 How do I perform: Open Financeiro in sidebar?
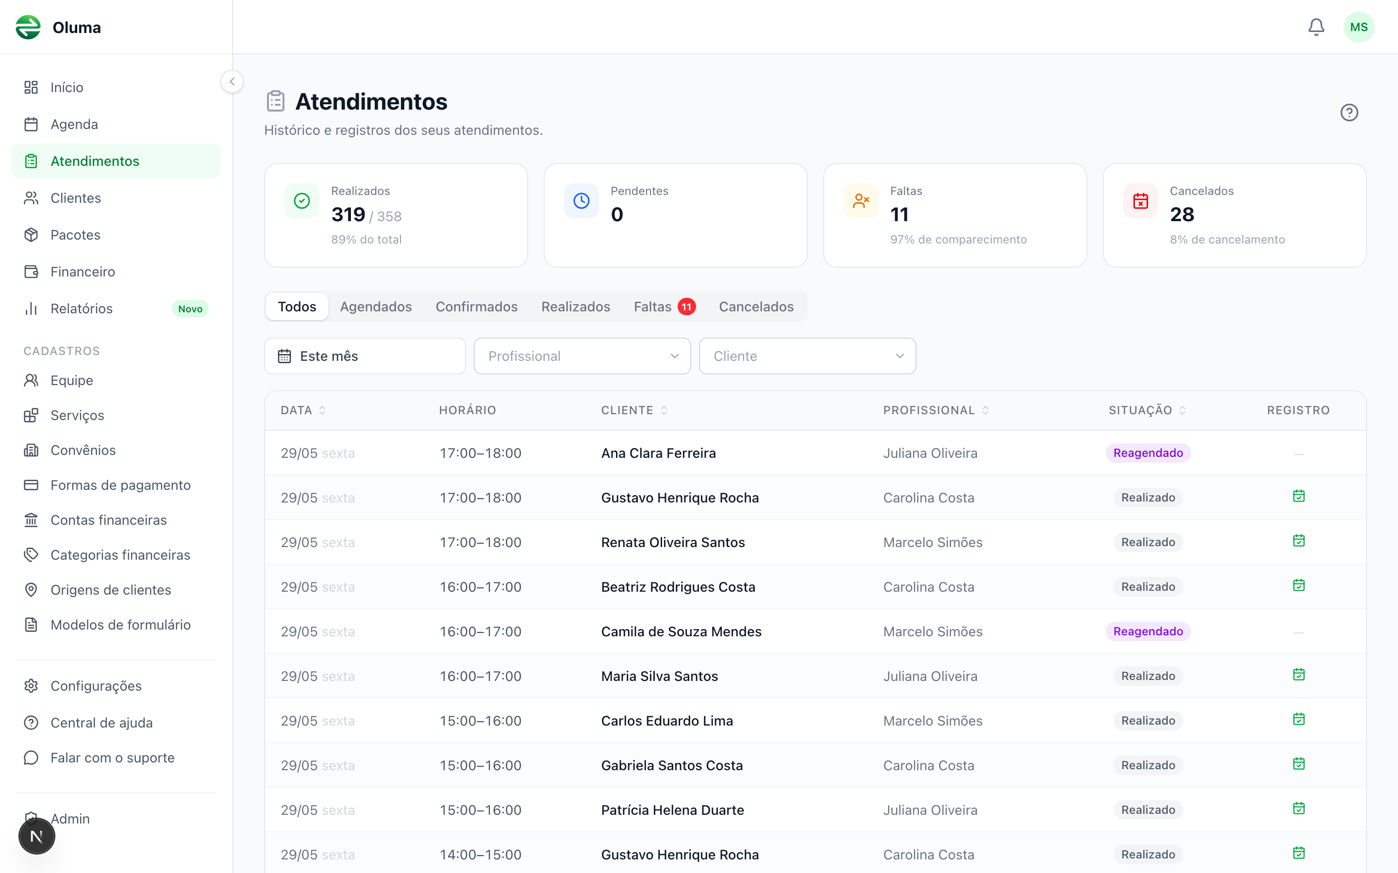[x=116, y=272]
